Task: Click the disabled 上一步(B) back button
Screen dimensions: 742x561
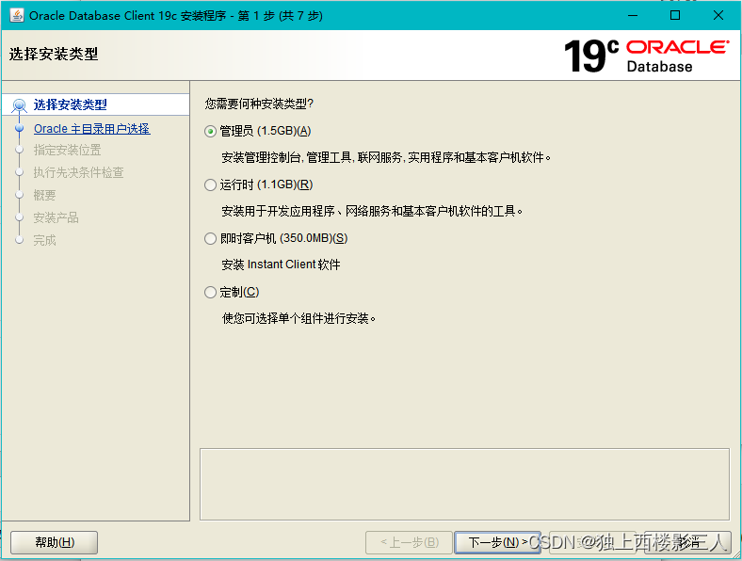Action: tap(410, 542)
